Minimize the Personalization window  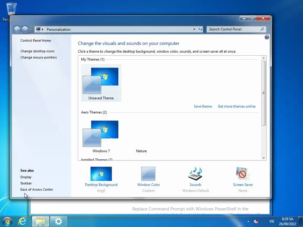244,18
